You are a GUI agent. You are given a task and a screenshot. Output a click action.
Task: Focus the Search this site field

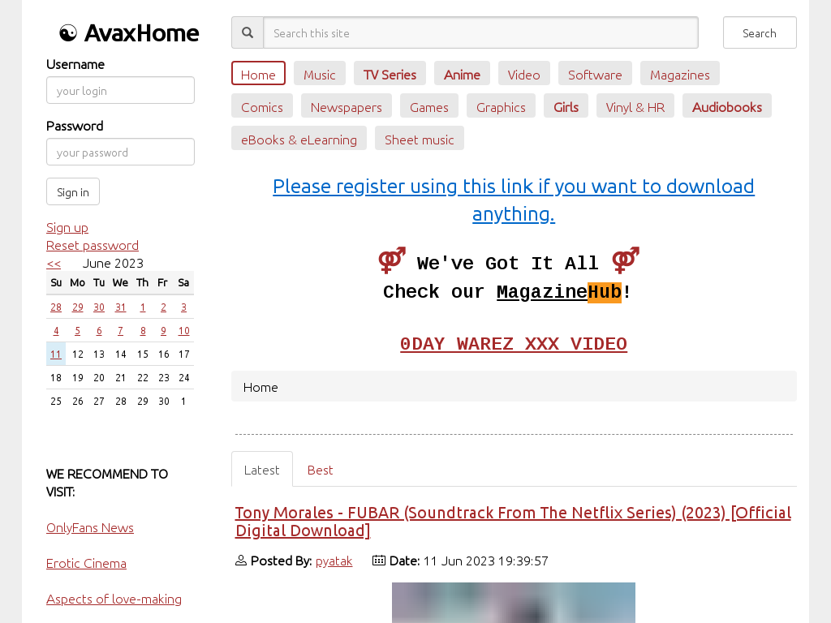click(480, 32)
